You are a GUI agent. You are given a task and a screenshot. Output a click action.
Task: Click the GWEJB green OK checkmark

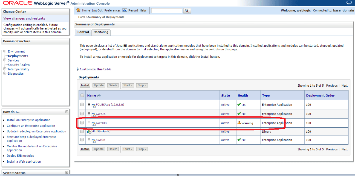click(239, 113)
